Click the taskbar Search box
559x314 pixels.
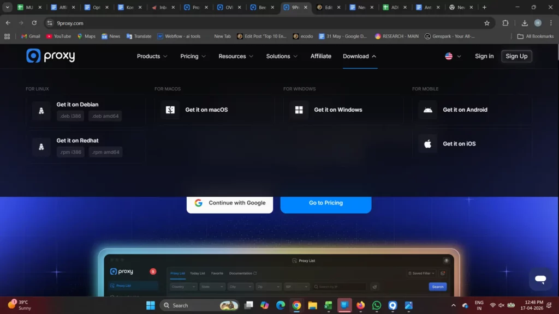[200, 305]
